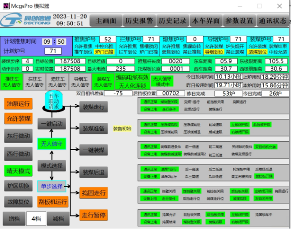Open 炉区切换 furnace zone switch
This screenshot has height=229, width=291.
coord(18,186)
